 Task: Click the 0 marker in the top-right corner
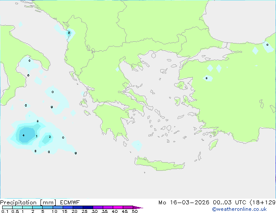point(267,44)
